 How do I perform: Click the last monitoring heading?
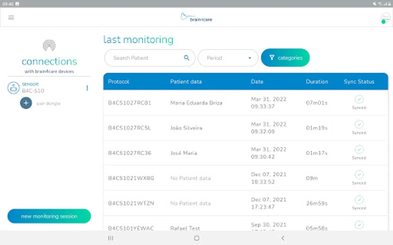pyautogui.click(x=138, y=40)
